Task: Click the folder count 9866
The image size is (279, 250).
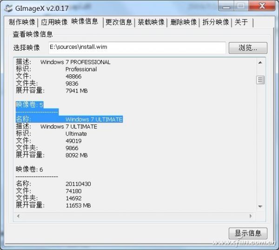Action: point(72,148)
